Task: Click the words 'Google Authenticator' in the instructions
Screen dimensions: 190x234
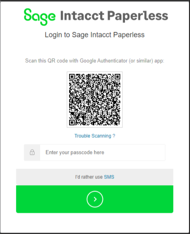Action: pos(104,61)
